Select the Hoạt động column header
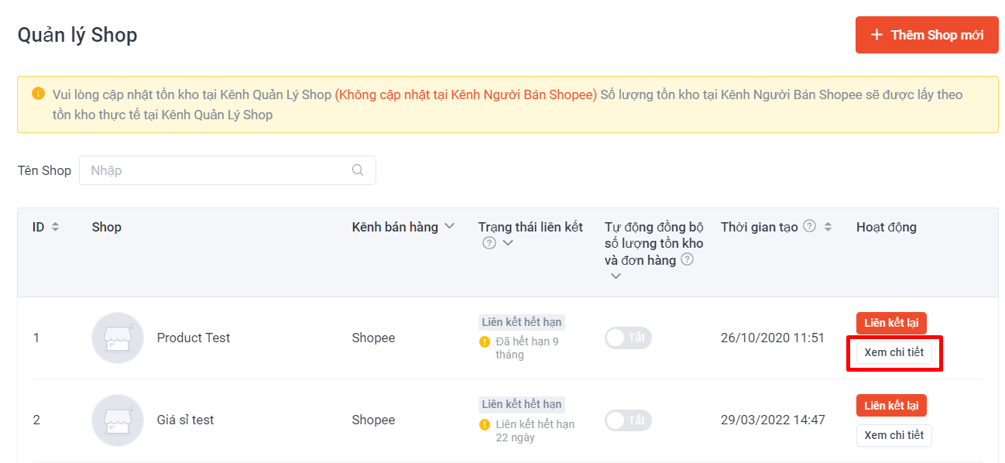This screenshot has height=463, width=1005. 886,226
